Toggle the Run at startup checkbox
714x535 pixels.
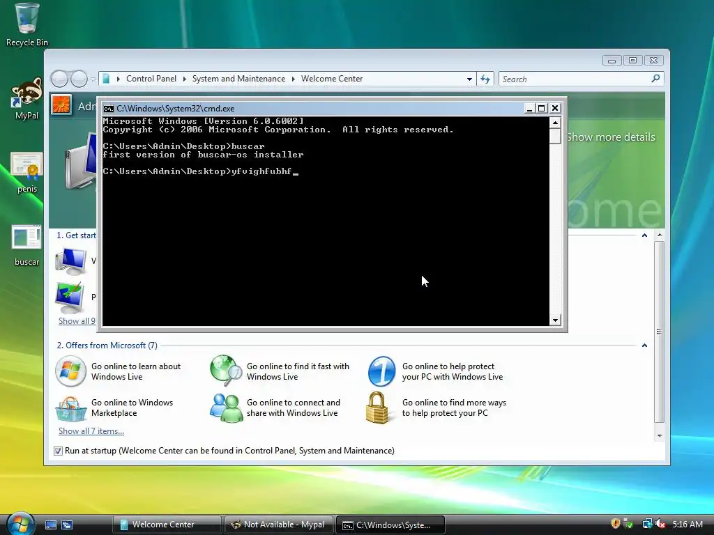pos(58,451)
